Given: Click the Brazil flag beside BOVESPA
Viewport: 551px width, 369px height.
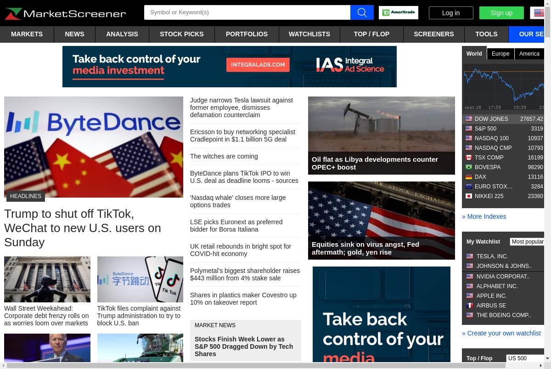Looking at the screenshot, I should click(469, 167).
